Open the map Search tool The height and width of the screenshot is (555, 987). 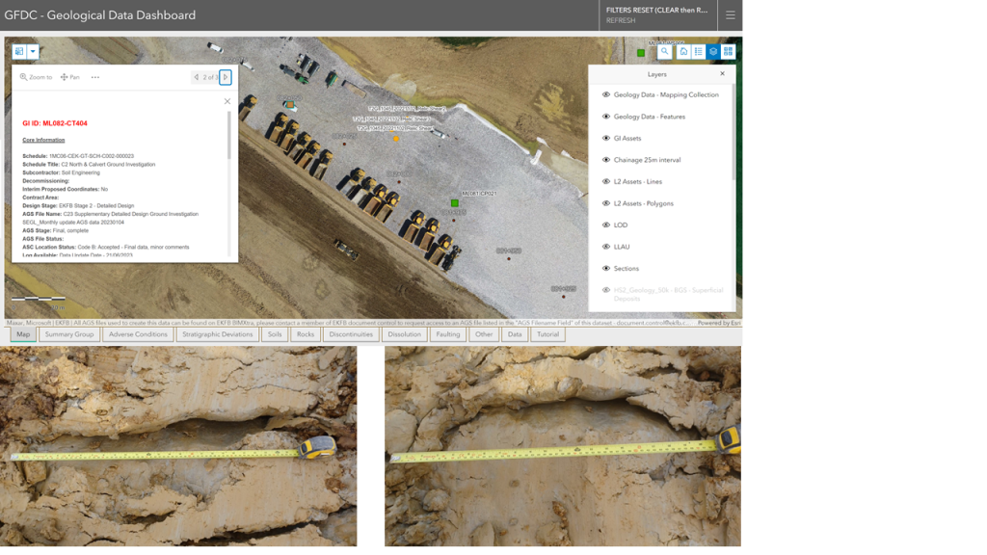665,53
